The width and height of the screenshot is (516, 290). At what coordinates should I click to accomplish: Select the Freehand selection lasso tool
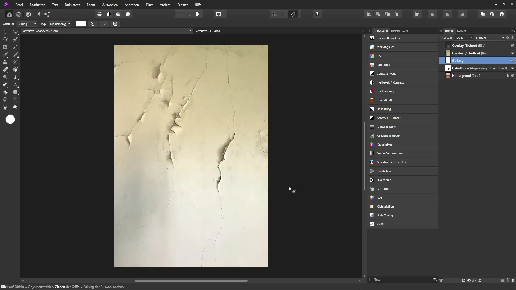pos(5,39)
